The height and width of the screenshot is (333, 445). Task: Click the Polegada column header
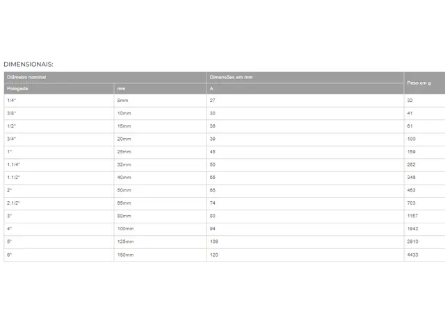coord(59,89)
